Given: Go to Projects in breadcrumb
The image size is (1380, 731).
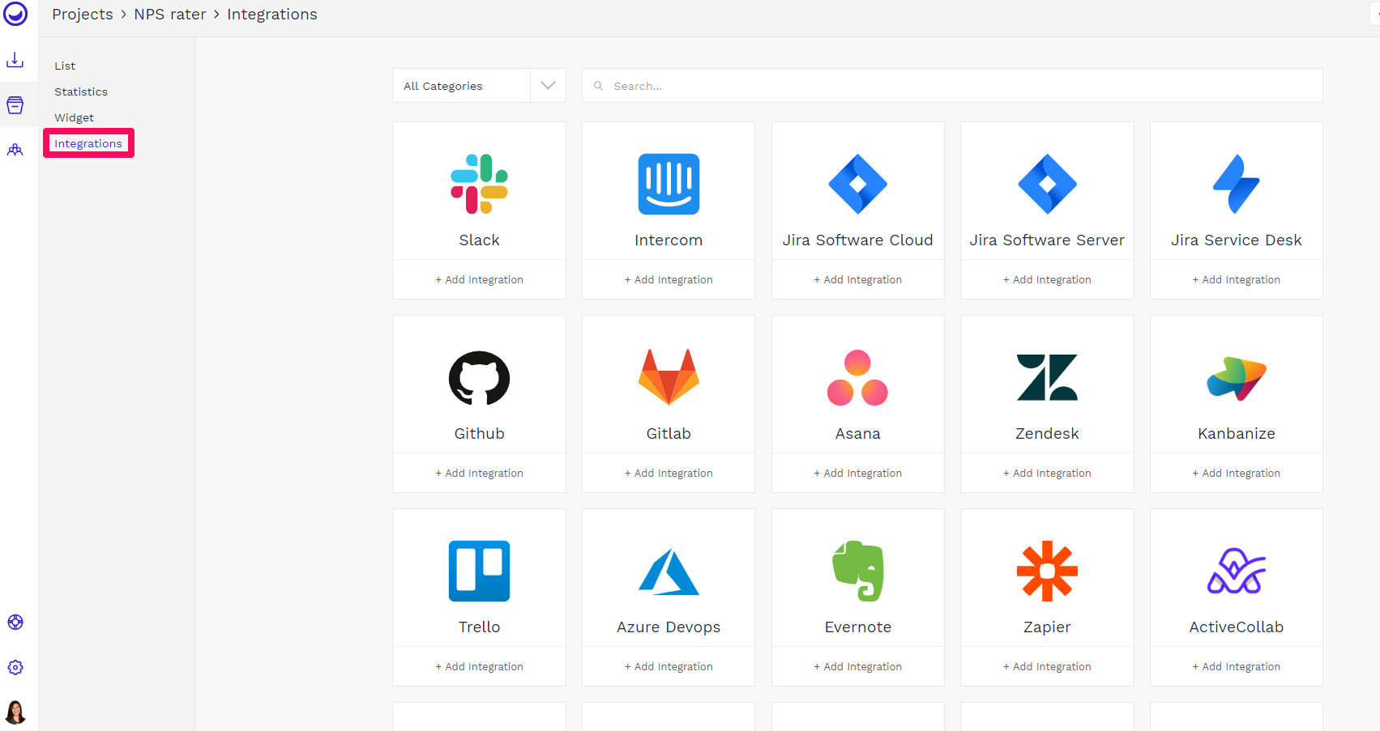Looking at the screenshot, I should tap(83, 15).
